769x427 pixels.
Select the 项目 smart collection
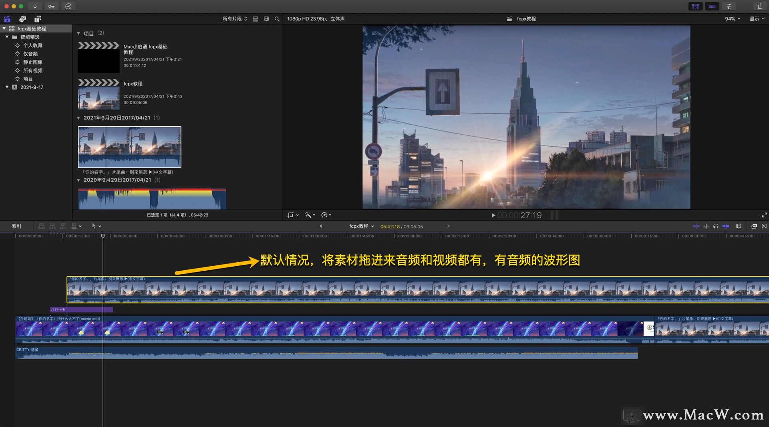(x=28, y=79)
